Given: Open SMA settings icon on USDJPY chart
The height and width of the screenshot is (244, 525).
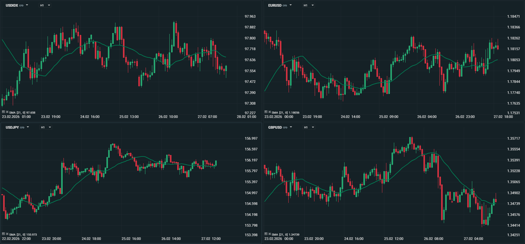Looking at the screenshot, I should 3,234.
